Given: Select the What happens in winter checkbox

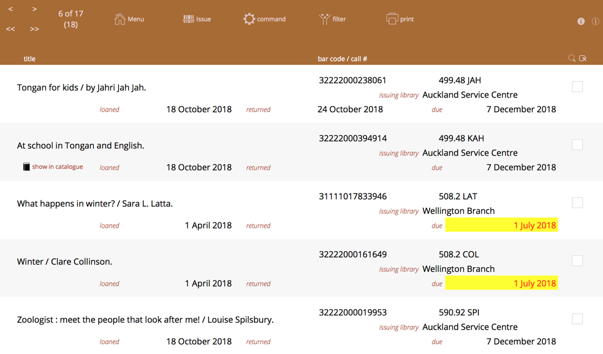Looking at the screenshot, I should pyautogui.click(x=577, y=203).
